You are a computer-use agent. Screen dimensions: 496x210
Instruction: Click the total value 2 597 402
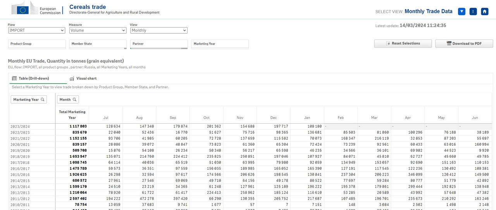pyautogui.click(x=78, y=199)
